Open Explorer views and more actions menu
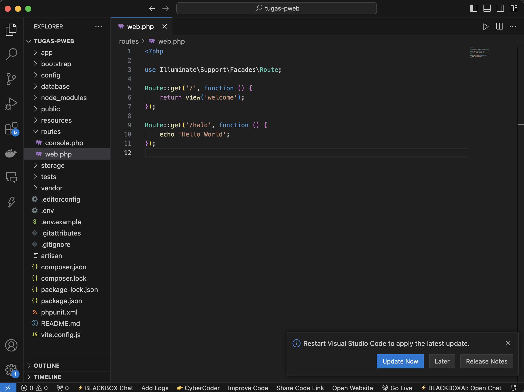The width and height of the screenshot is (524, 392). coord(99,26)
